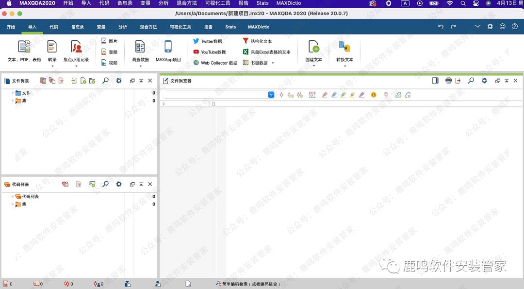This screenshot has height=289, width=524.
Task: Open 文件列表 settings gear
Action: pyautogui.click(x=119, y=81)
